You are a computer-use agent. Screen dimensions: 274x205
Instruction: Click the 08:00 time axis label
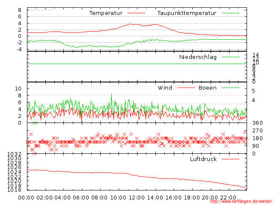(x=99, y=198)
